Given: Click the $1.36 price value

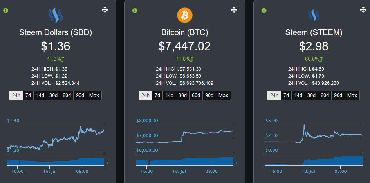Looking at the screenshot, I should tap(56, 46).
